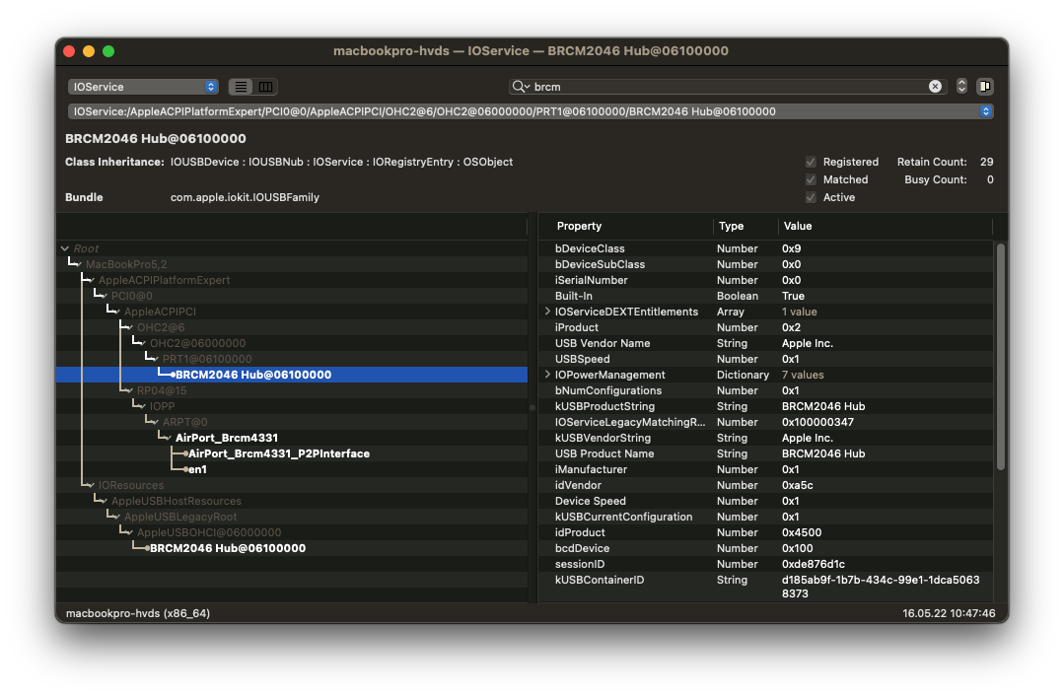Image resolution: width=1064 pixels, height=696 pixels.
Task: Open the IOService plane dropdown
Action: [143, 87]
